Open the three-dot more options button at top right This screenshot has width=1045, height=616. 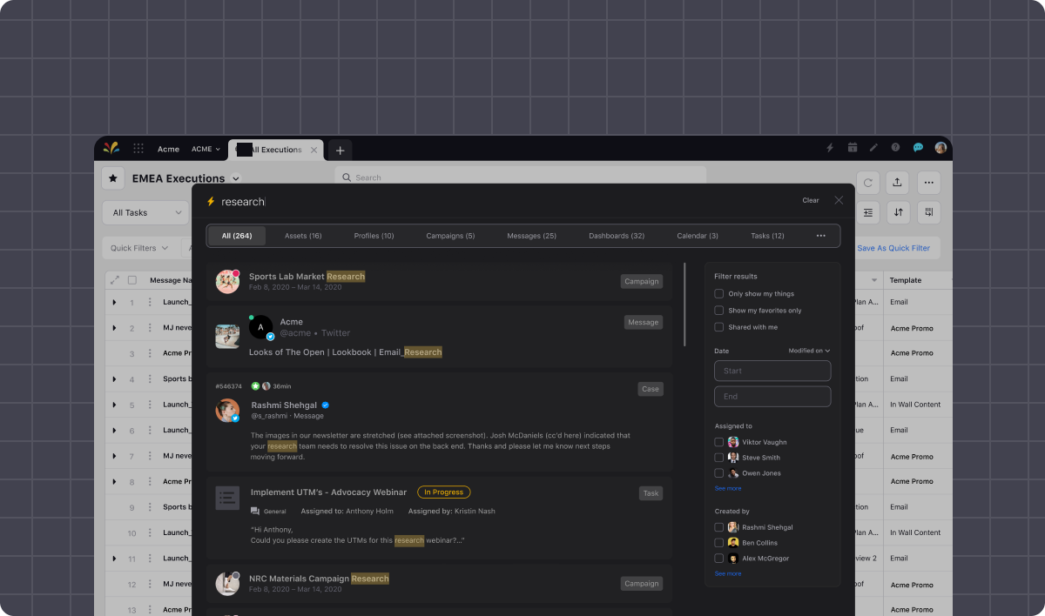(x=929, y=183)
